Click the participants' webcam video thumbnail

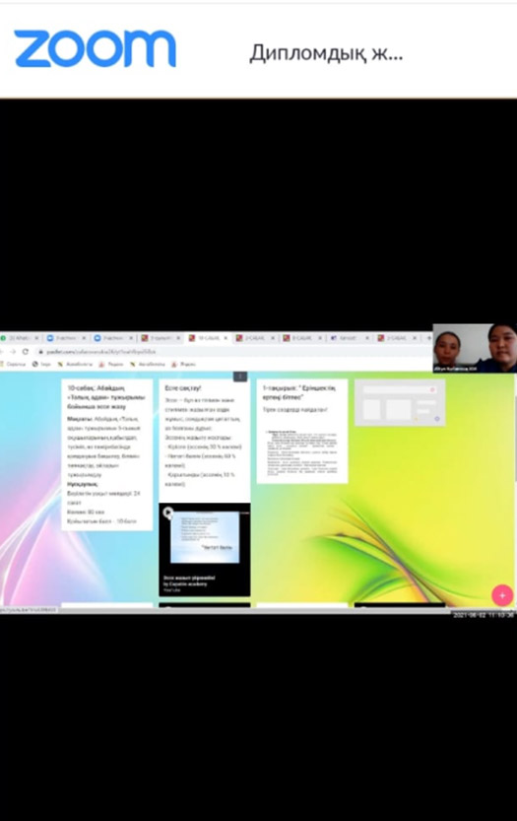pos(475,348)
